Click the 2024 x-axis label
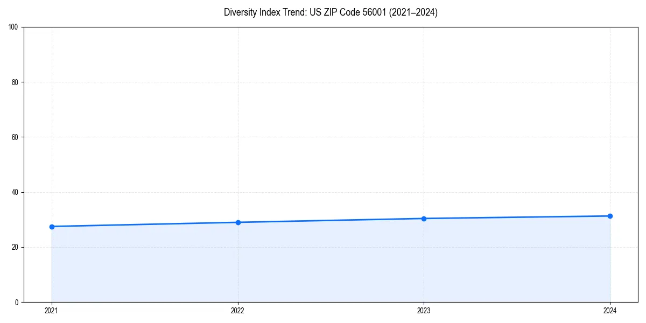 point(610,311)
